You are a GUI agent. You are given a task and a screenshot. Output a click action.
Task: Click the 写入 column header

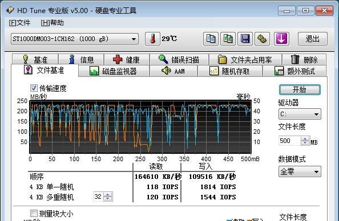pos(205,166)
